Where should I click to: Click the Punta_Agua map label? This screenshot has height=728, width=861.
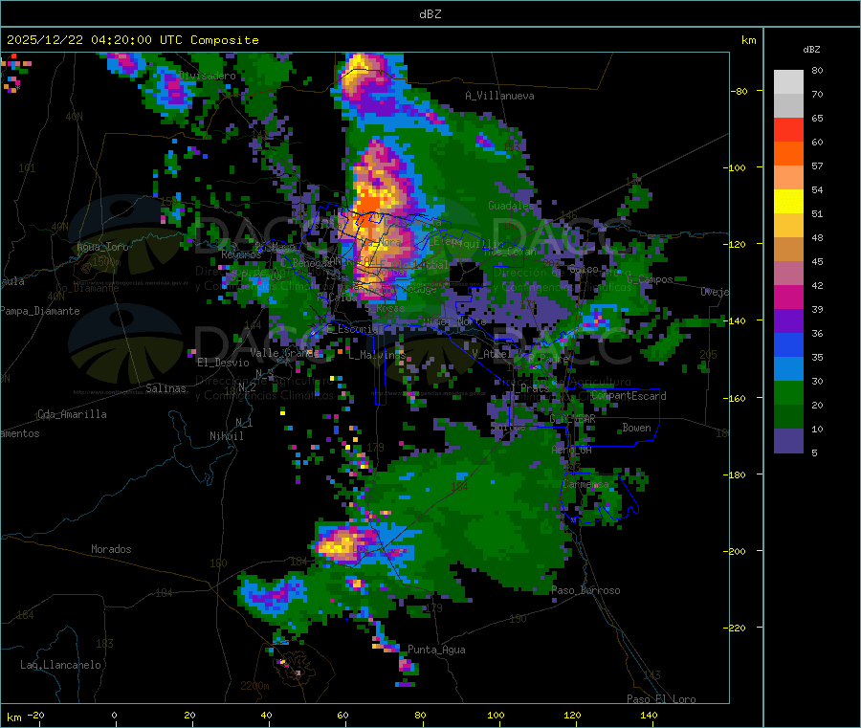tap(436, 650)
